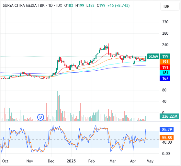Image resolution: width=181 pixels, height=166 pixels.
Task: Select the green 199 last price label
Action: pyautogui.click(x=165, y=56)
